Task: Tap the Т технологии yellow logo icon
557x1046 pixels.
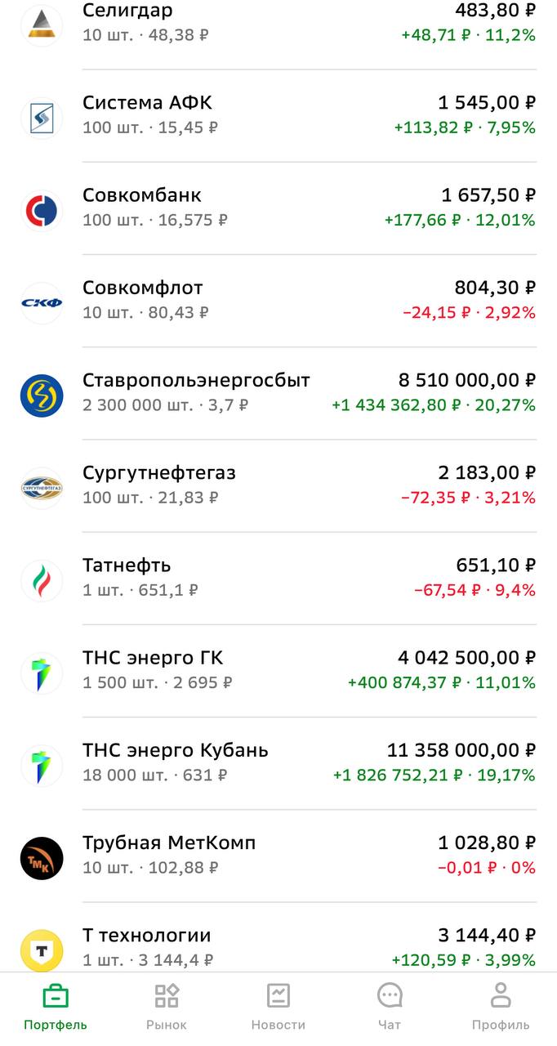Action: point(41,950)
